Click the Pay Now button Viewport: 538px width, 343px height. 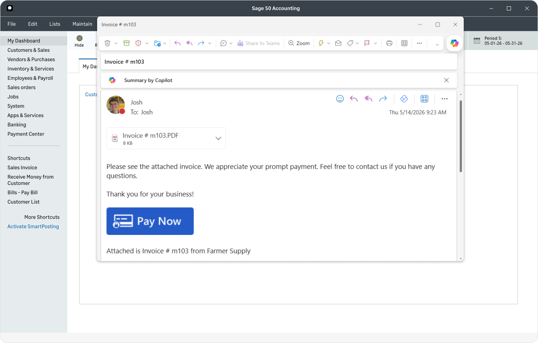click(150, 221)
